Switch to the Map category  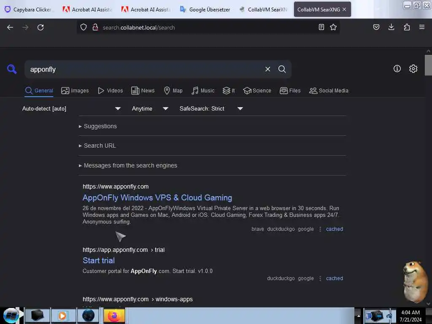point(173,91)
